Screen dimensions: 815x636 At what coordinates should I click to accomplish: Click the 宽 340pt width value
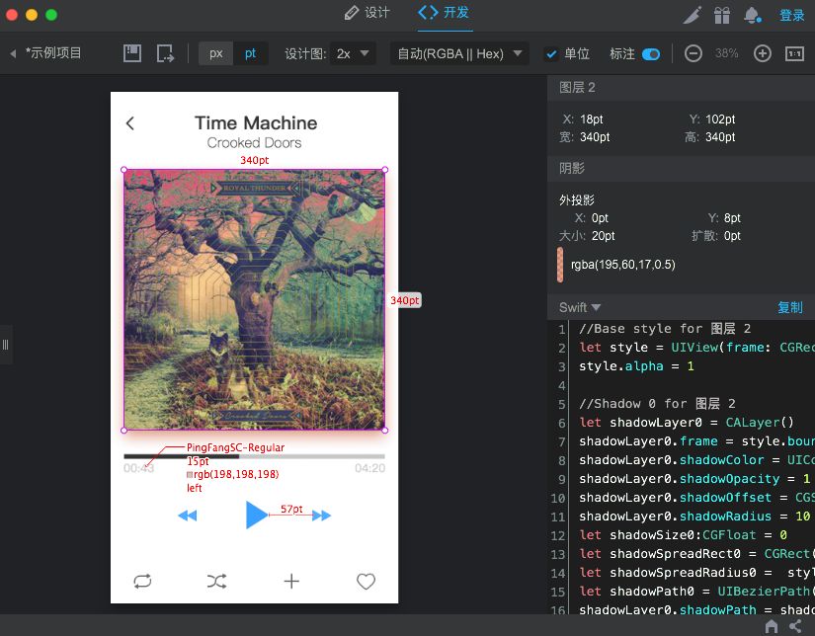(595, 137)
